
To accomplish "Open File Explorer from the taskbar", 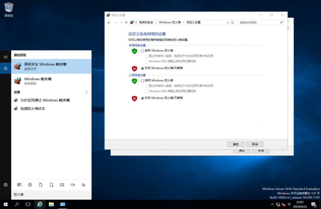I will [51, 204].
